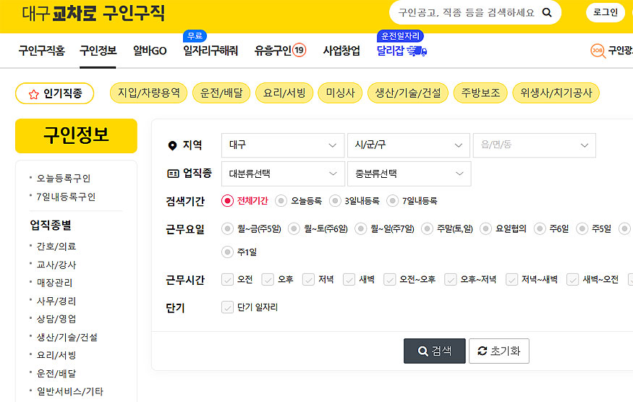This screenshot has width=633, height=402.
Task: Check the 저녁~새벽 checkbox
Action: point(512,279)
